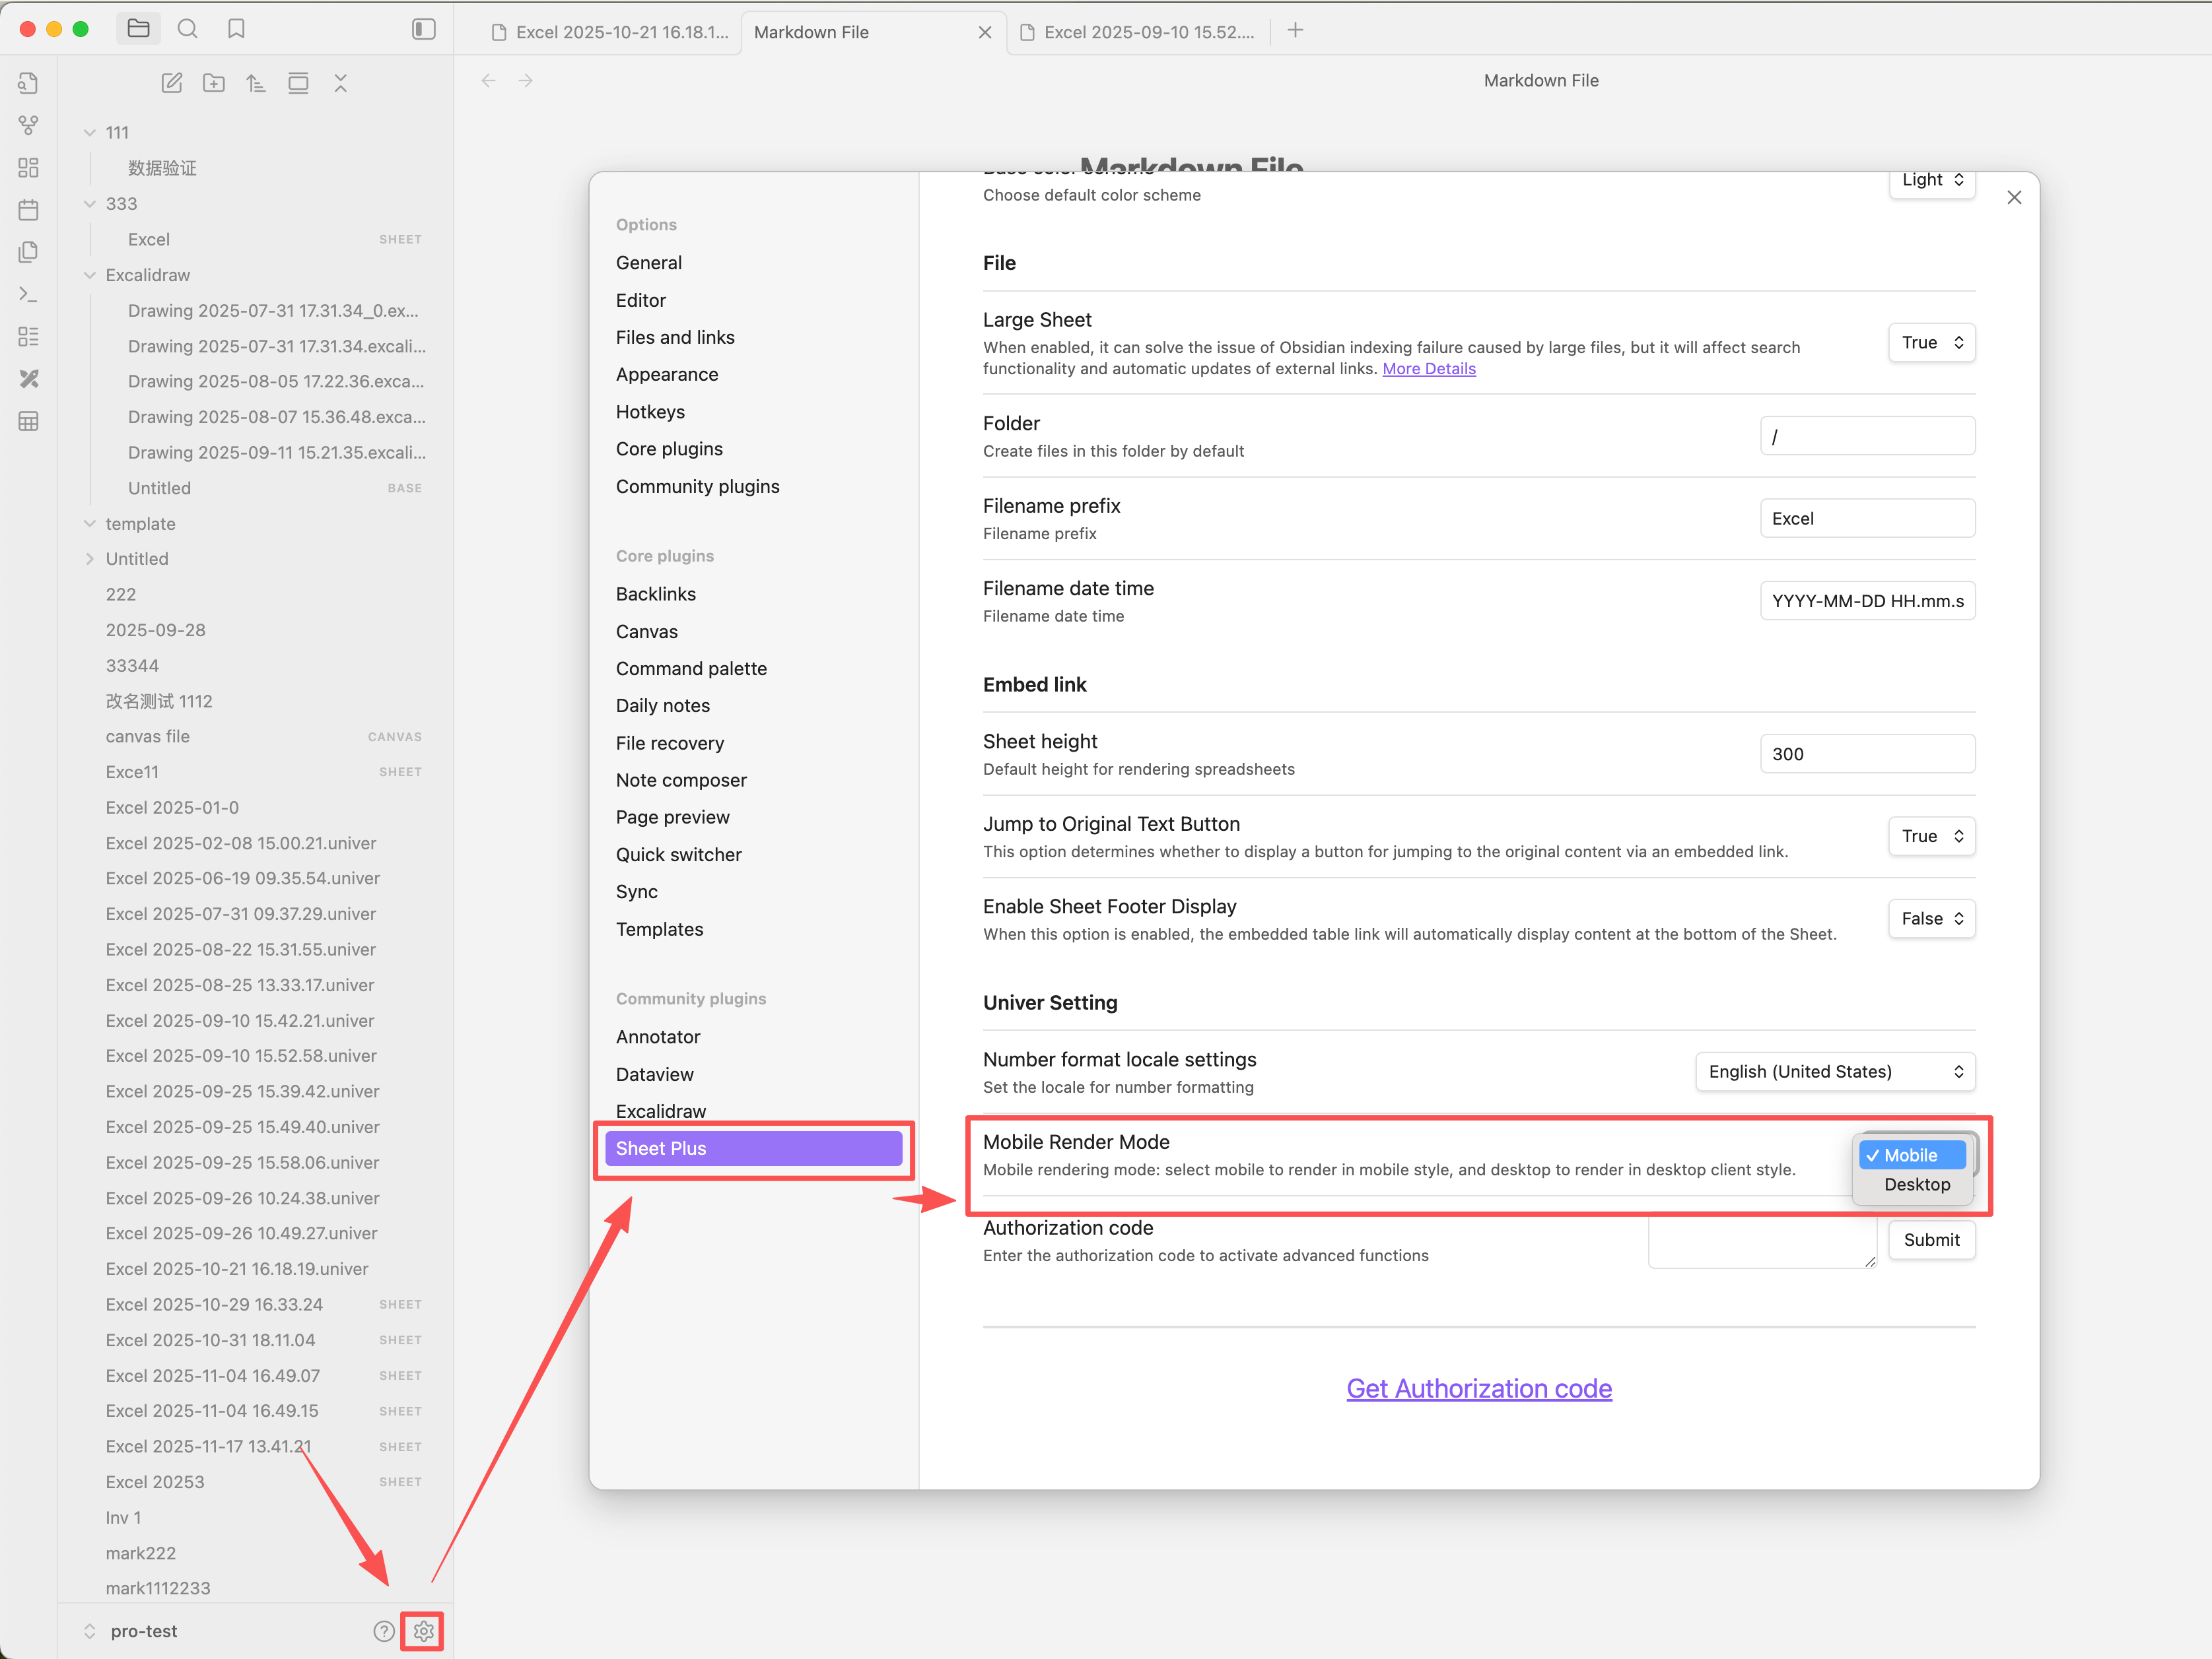The height and width of the screenshot is (1659, 2212).
Task: Open the settings gear icon
Action: [423, 1631]
